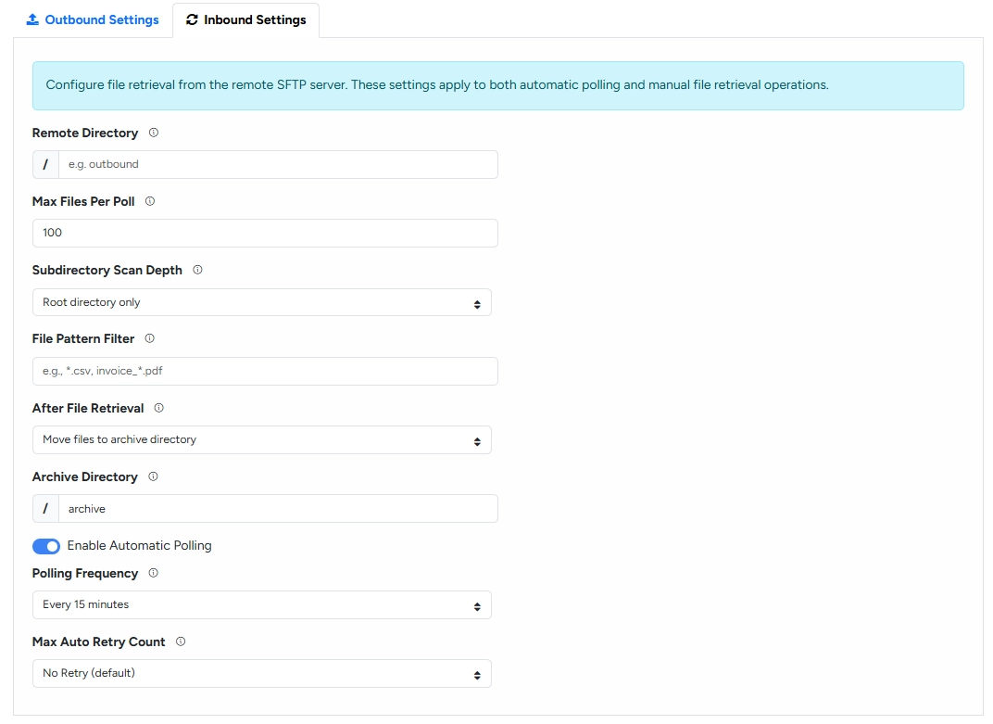Toggle Enable Automatic Polling switch
The image size is (993, 724).
(46, 546)
